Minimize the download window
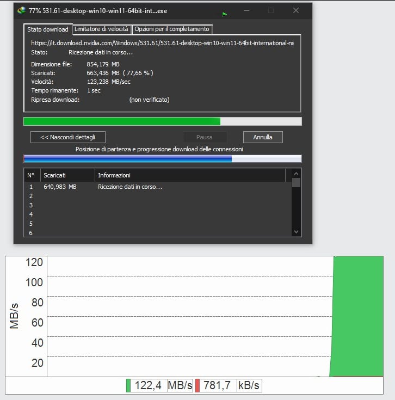The width and height of the screenshot is (395, 400). [x=246, y=10]
